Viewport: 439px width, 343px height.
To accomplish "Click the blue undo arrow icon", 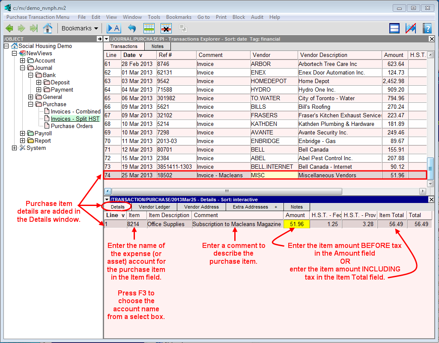I will [132, 29].
